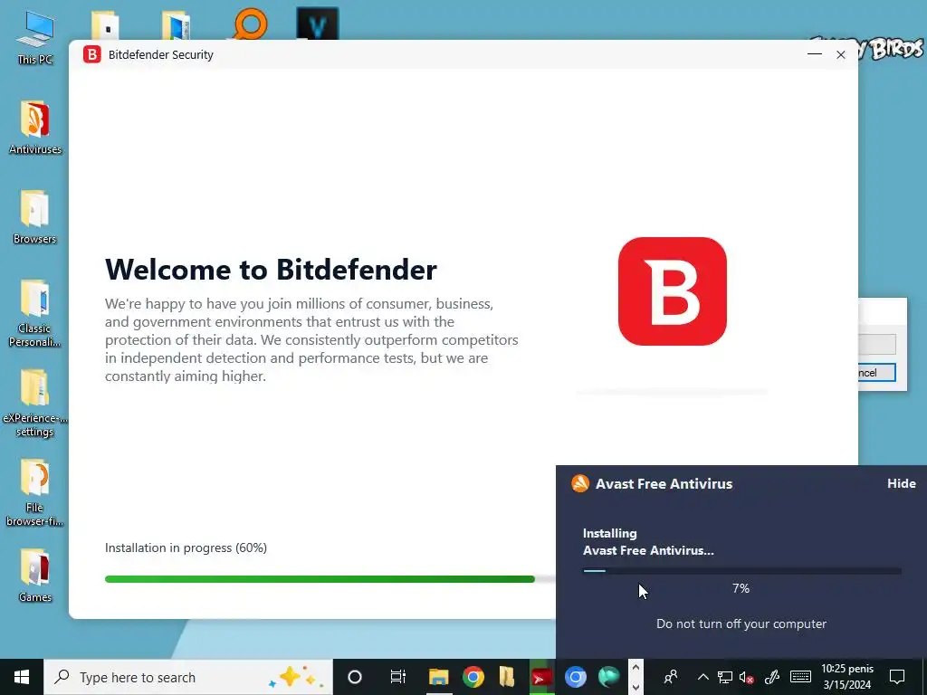Screen dimensions: 927x695
Task: Open Cortana from the taskbar circle icon
Action: click(355, 677)
